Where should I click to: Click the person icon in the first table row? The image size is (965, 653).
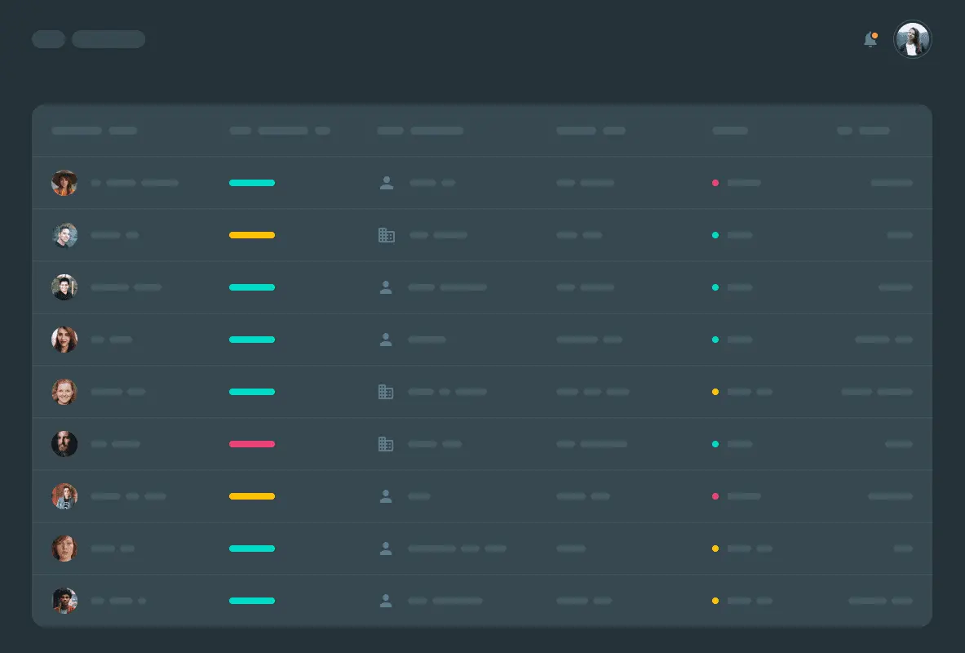pyautogui.click(x=386, y=183)
